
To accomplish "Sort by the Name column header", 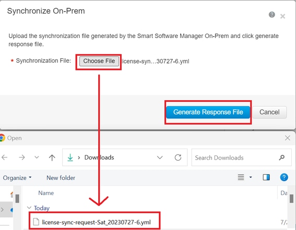I will (46, 193).
